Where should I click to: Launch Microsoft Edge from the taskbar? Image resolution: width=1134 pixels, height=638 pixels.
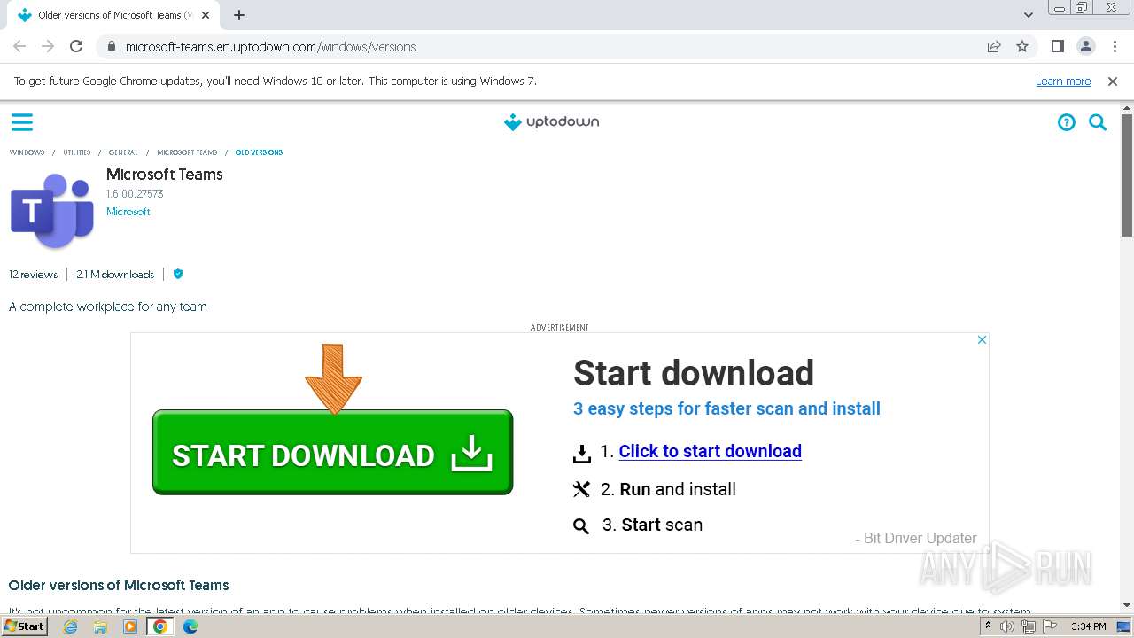point(190,626)
